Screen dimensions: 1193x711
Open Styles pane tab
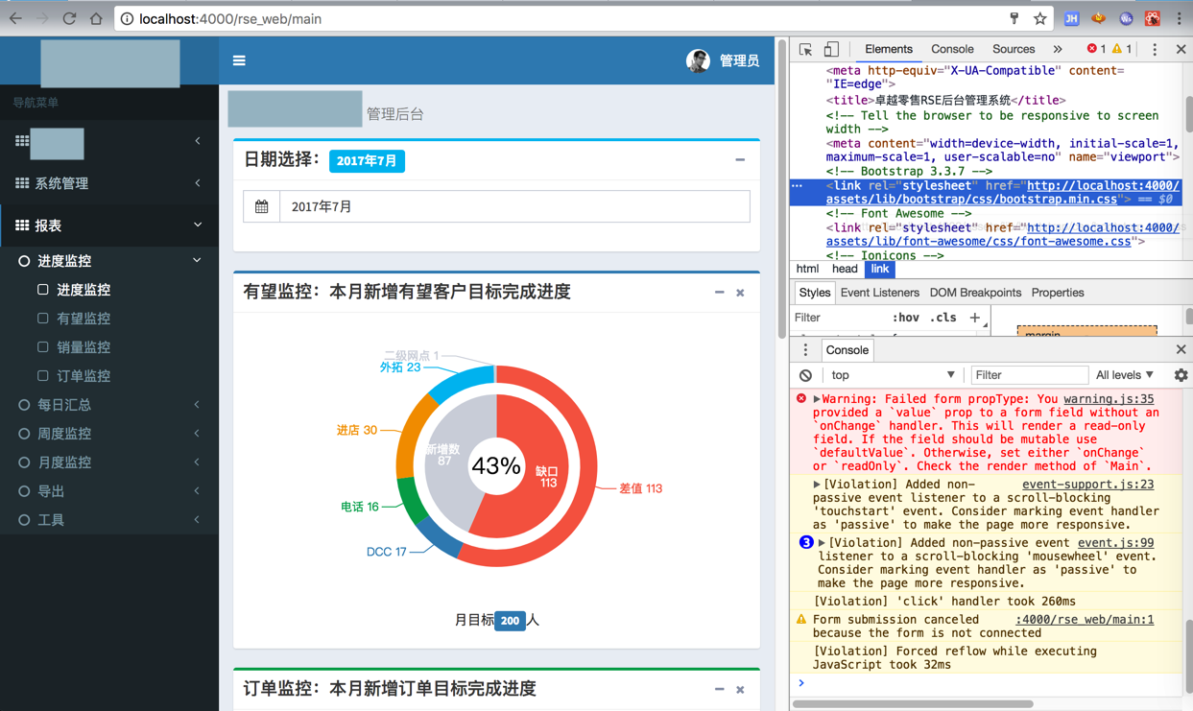(x=814, y=293)
